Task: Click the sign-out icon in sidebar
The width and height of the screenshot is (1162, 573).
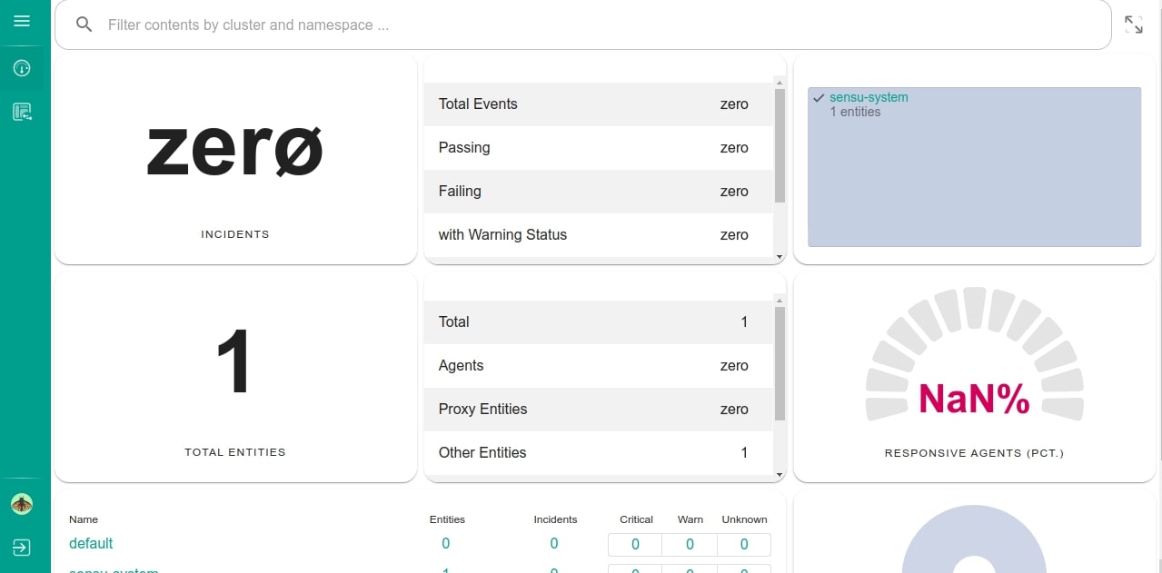Action: click(22, 548)
